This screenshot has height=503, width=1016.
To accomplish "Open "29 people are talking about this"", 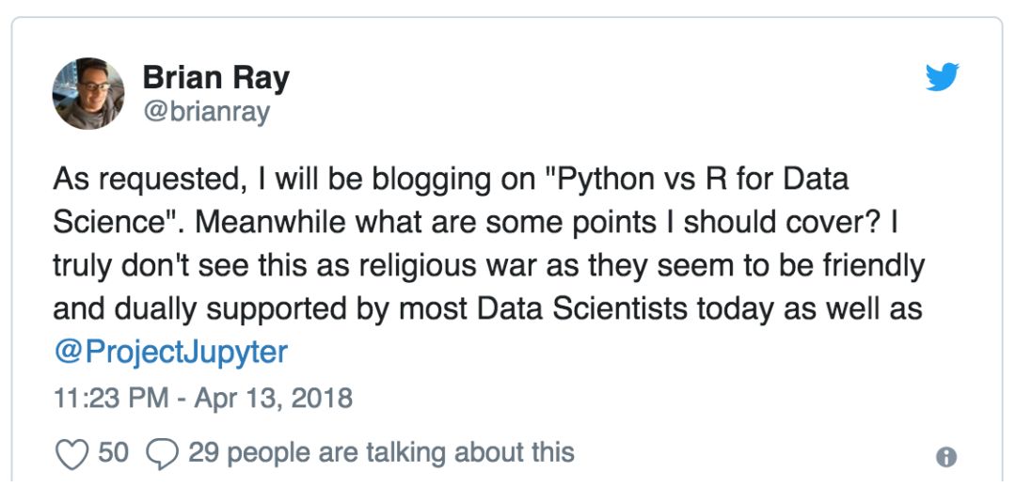I will (x=381, y=453).
